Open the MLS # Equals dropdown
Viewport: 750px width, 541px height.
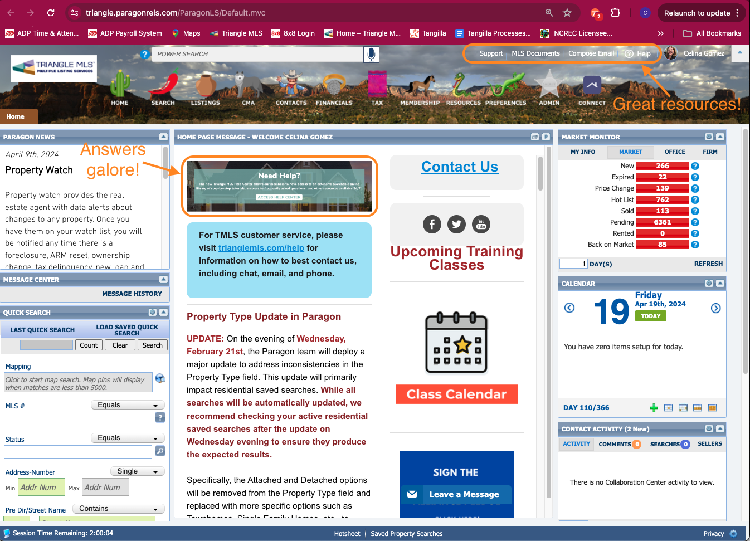[128, 405]
